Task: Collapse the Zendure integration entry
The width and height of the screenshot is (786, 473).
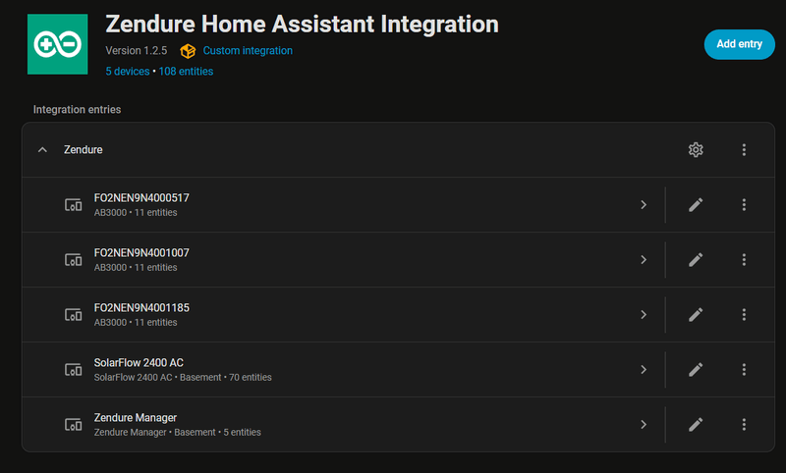Action: point(42,150)
